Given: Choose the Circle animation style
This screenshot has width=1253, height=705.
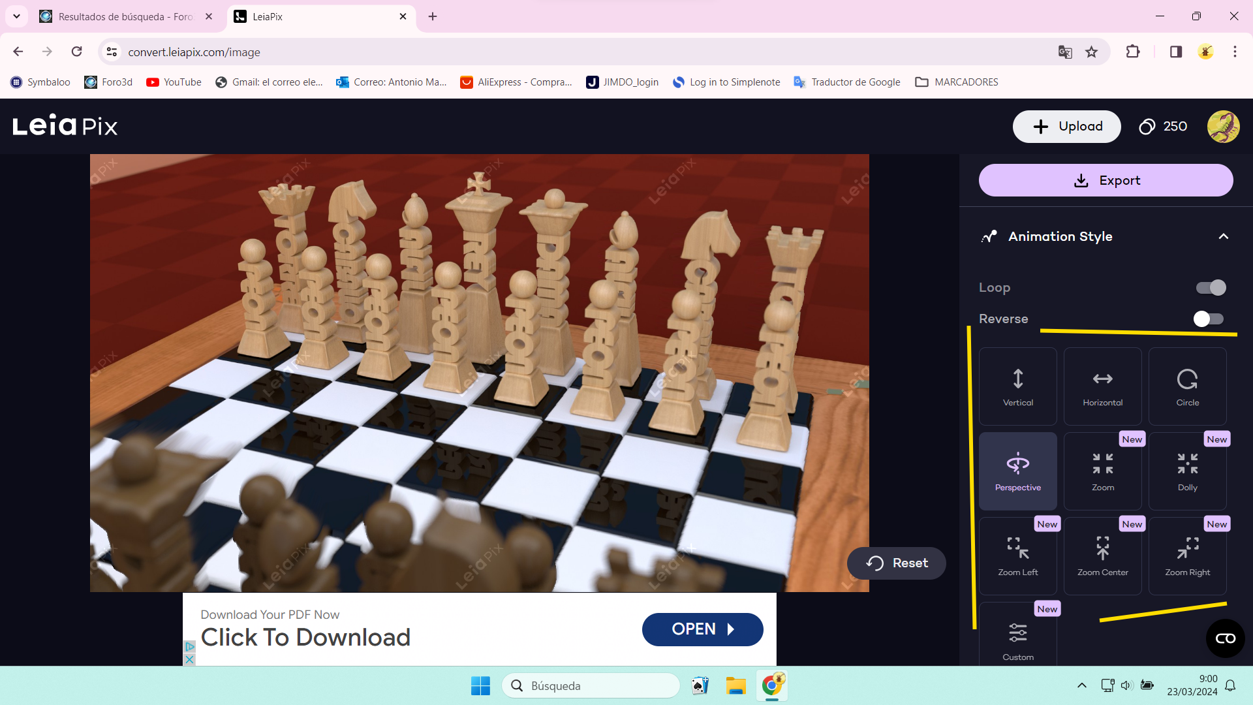Looking at the screenshot, I should point(1187,386).
